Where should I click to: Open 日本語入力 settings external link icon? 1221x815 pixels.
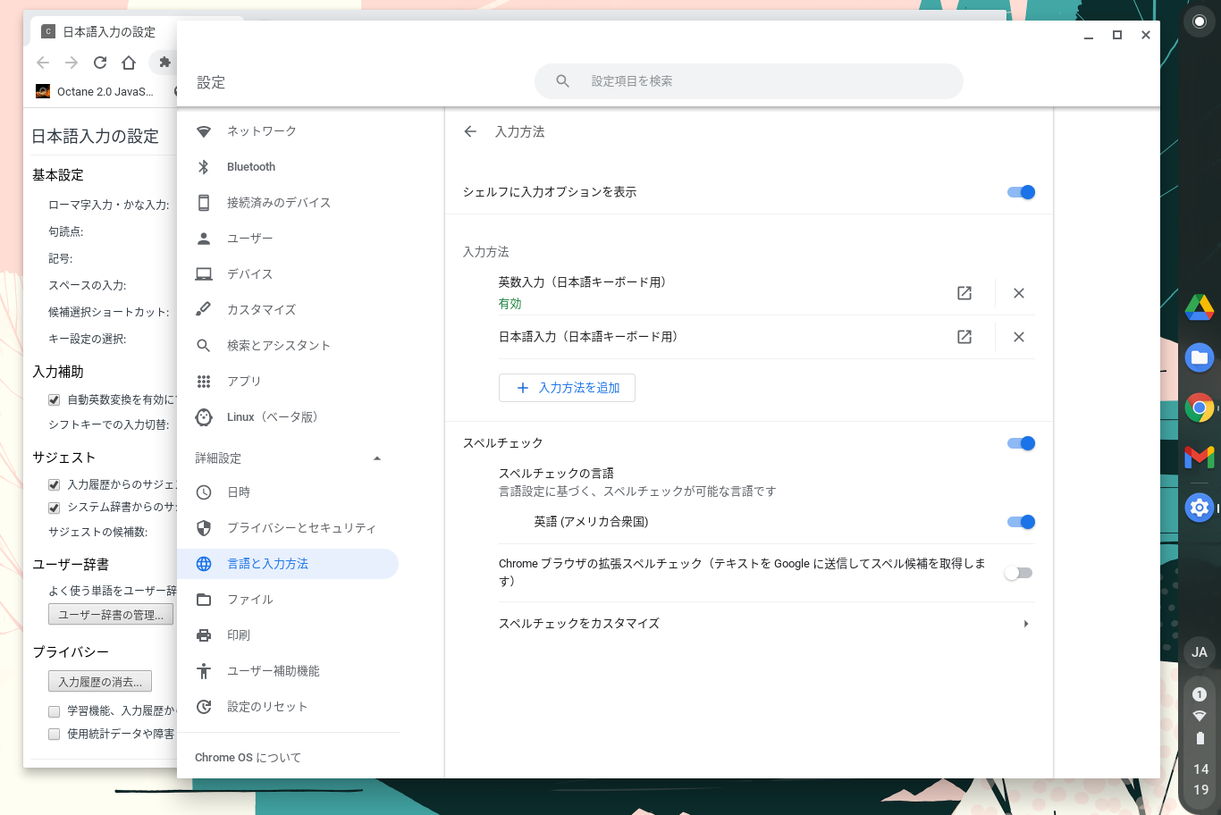pos(964,337)
